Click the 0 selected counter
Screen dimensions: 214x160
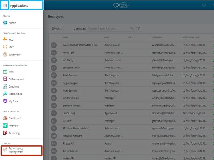pos(80,29)
